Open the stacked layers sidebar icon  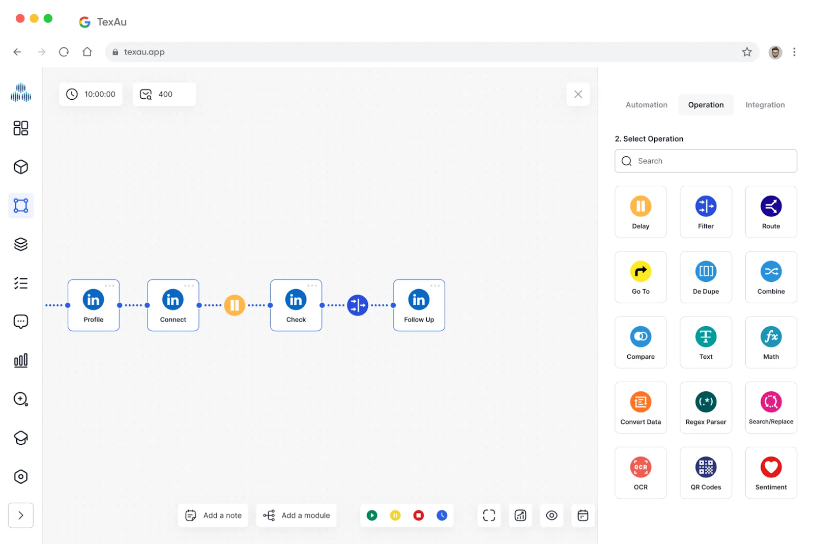pos(21,244)
